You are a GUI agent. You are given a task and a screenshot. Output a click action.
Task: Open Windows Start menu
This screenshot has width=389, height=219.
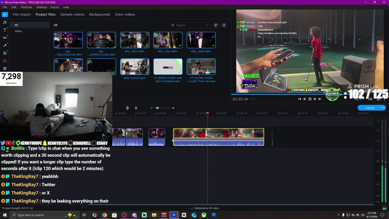(5, 215)
